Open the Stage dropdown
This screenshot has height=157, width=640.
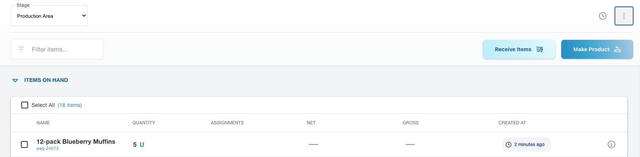pos(49,16)
